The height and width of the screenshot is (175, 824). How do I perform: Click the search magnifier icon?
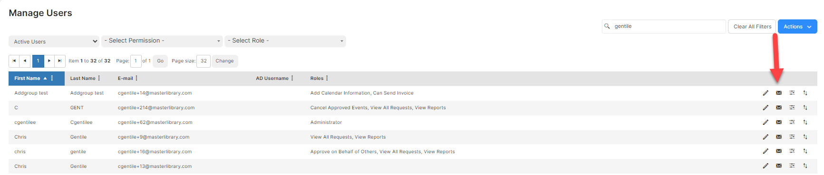pos(607,26)
